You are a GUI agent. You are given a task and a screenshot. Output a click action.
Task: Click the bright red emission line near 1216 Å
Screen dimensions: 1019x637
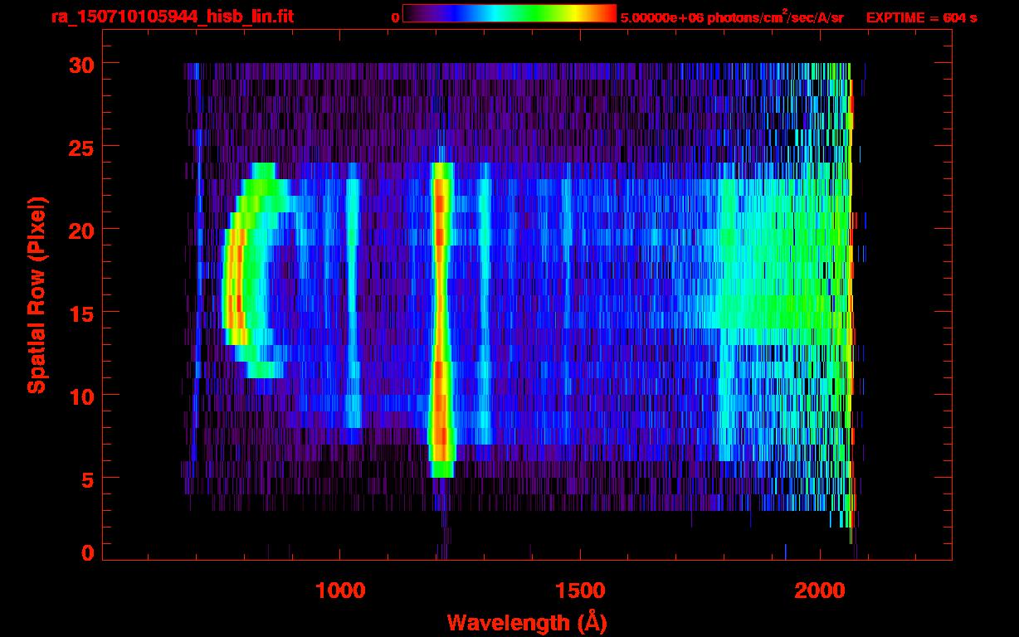coord(440,315)
